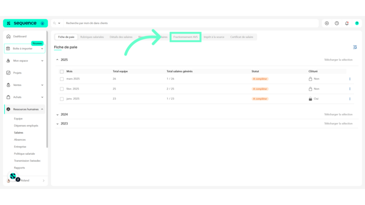Open the notifications bell icon
This screenshot has width=365, height=205.
[x=346, y=23]
